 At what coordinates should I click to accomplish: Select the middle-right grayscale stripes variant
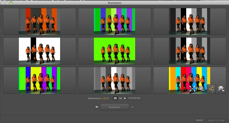pos(190,51)
